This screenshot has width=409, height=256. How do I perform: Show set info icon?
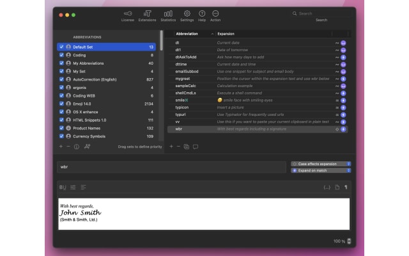(x=77, y=147)
